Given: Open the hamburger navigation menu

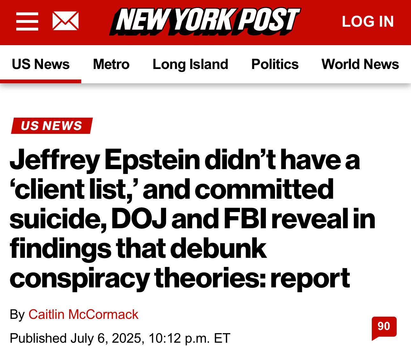Looking at the screenshot, I should pos(27,21).
